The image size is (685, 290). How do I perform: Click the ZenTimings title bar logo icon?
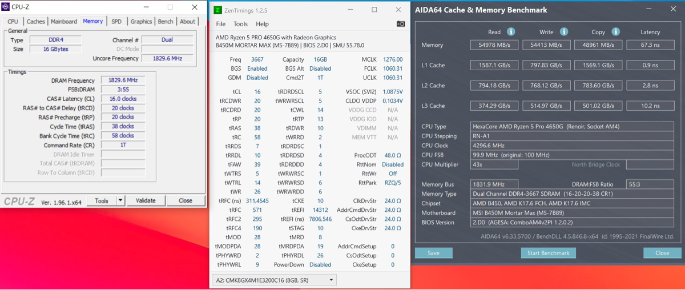point(217,10)
